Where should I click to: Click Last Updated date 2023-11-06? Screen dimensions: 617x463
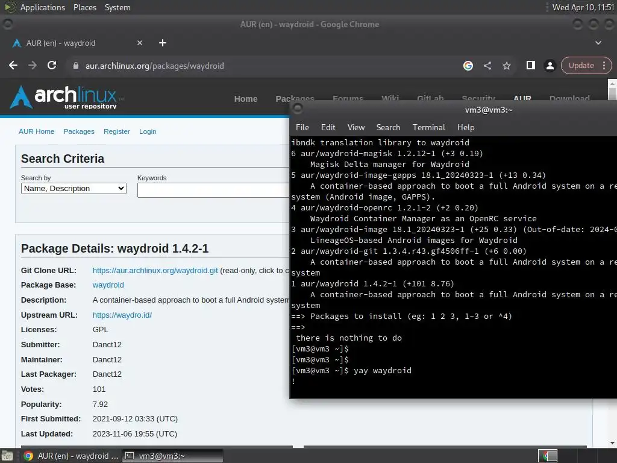click(134, 434)
